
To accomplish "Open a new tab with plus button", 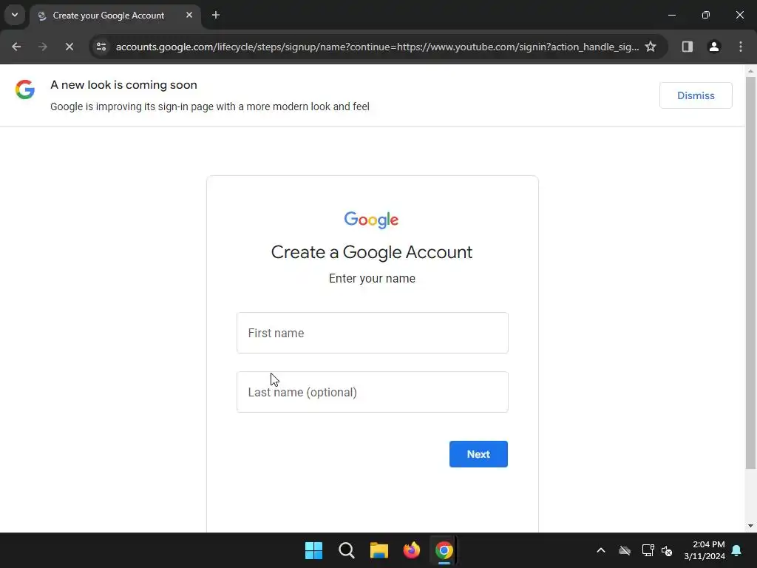I will (216, 15).
